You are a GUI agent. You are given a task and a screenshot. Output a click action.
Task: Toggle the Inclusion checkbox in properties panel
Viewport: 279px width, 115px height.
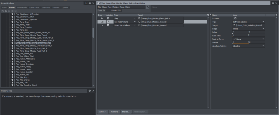(x=235, y=18)
